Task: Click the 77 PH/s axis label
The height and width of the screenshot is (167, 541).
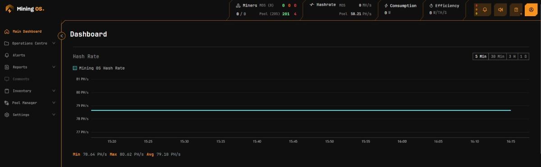Action: tap(82, 132)
